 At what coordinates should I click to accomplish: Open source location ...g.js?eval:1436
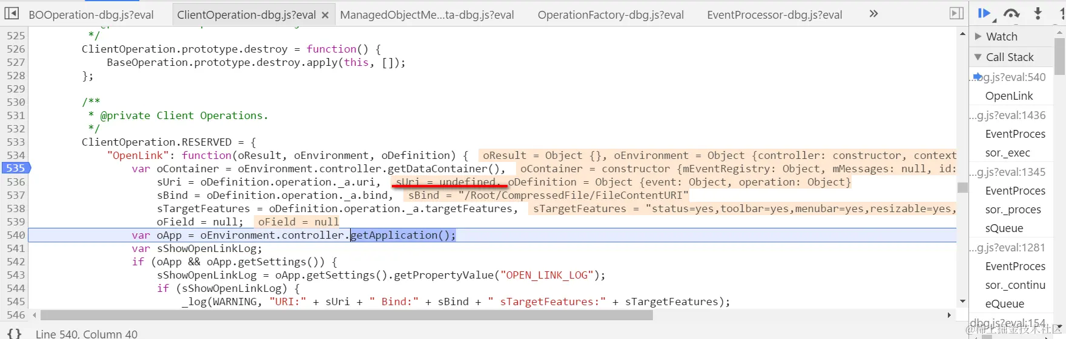(x=1008, y=115)
